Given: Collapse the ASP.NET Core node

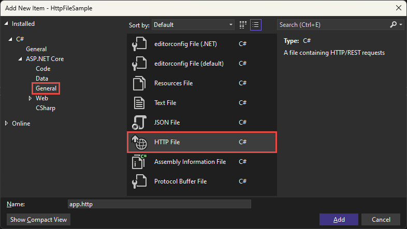Looking at the screenshot, I should [21, 59].
